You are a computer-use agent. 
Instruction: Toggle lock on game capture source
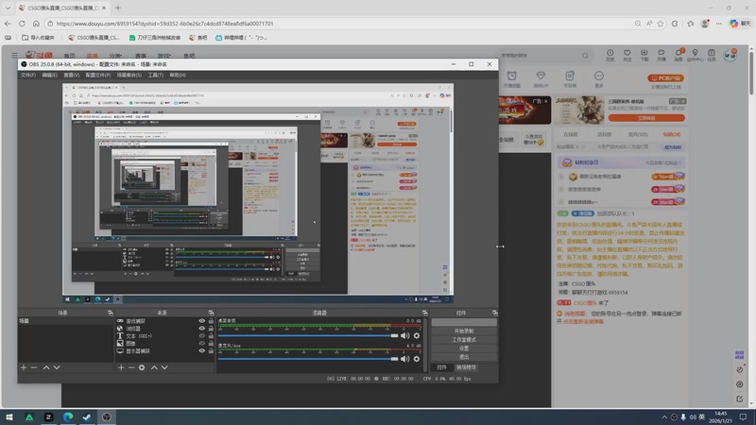211,321
